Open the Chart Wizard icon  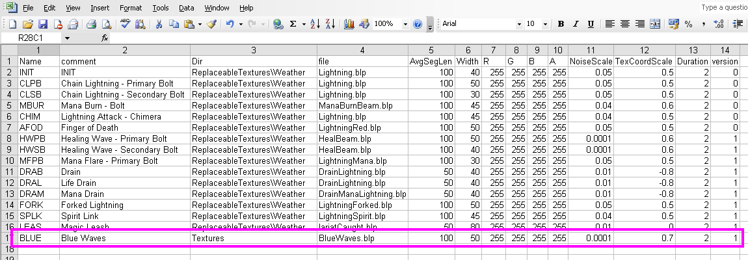[x=349, y=24]
